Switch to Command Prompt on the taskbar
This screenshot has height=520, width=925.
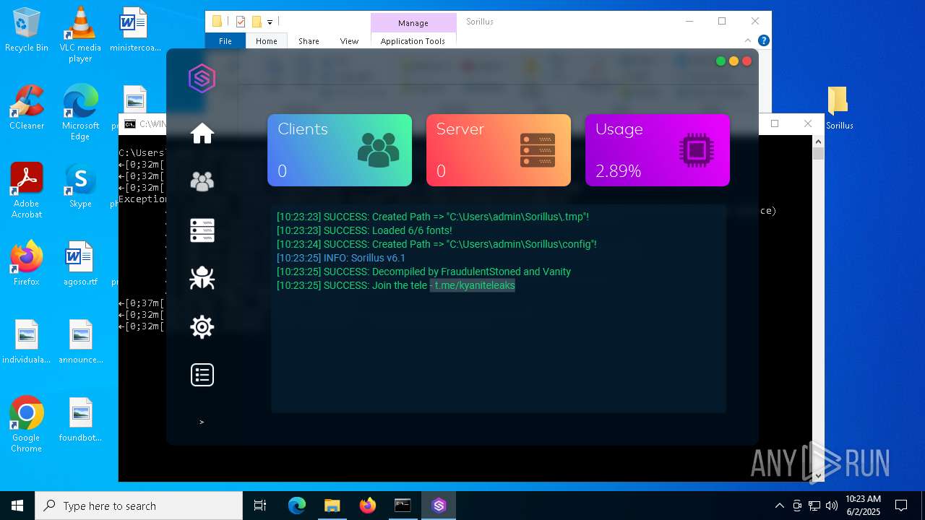click(x=403, y=506)
